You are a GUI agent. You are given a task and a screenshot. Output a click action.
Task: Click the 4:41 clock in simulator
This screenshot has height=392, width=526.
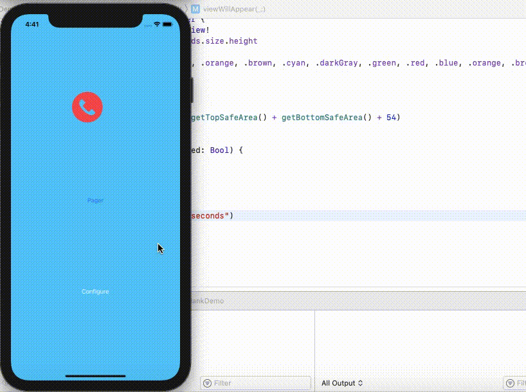click(32, 24)
